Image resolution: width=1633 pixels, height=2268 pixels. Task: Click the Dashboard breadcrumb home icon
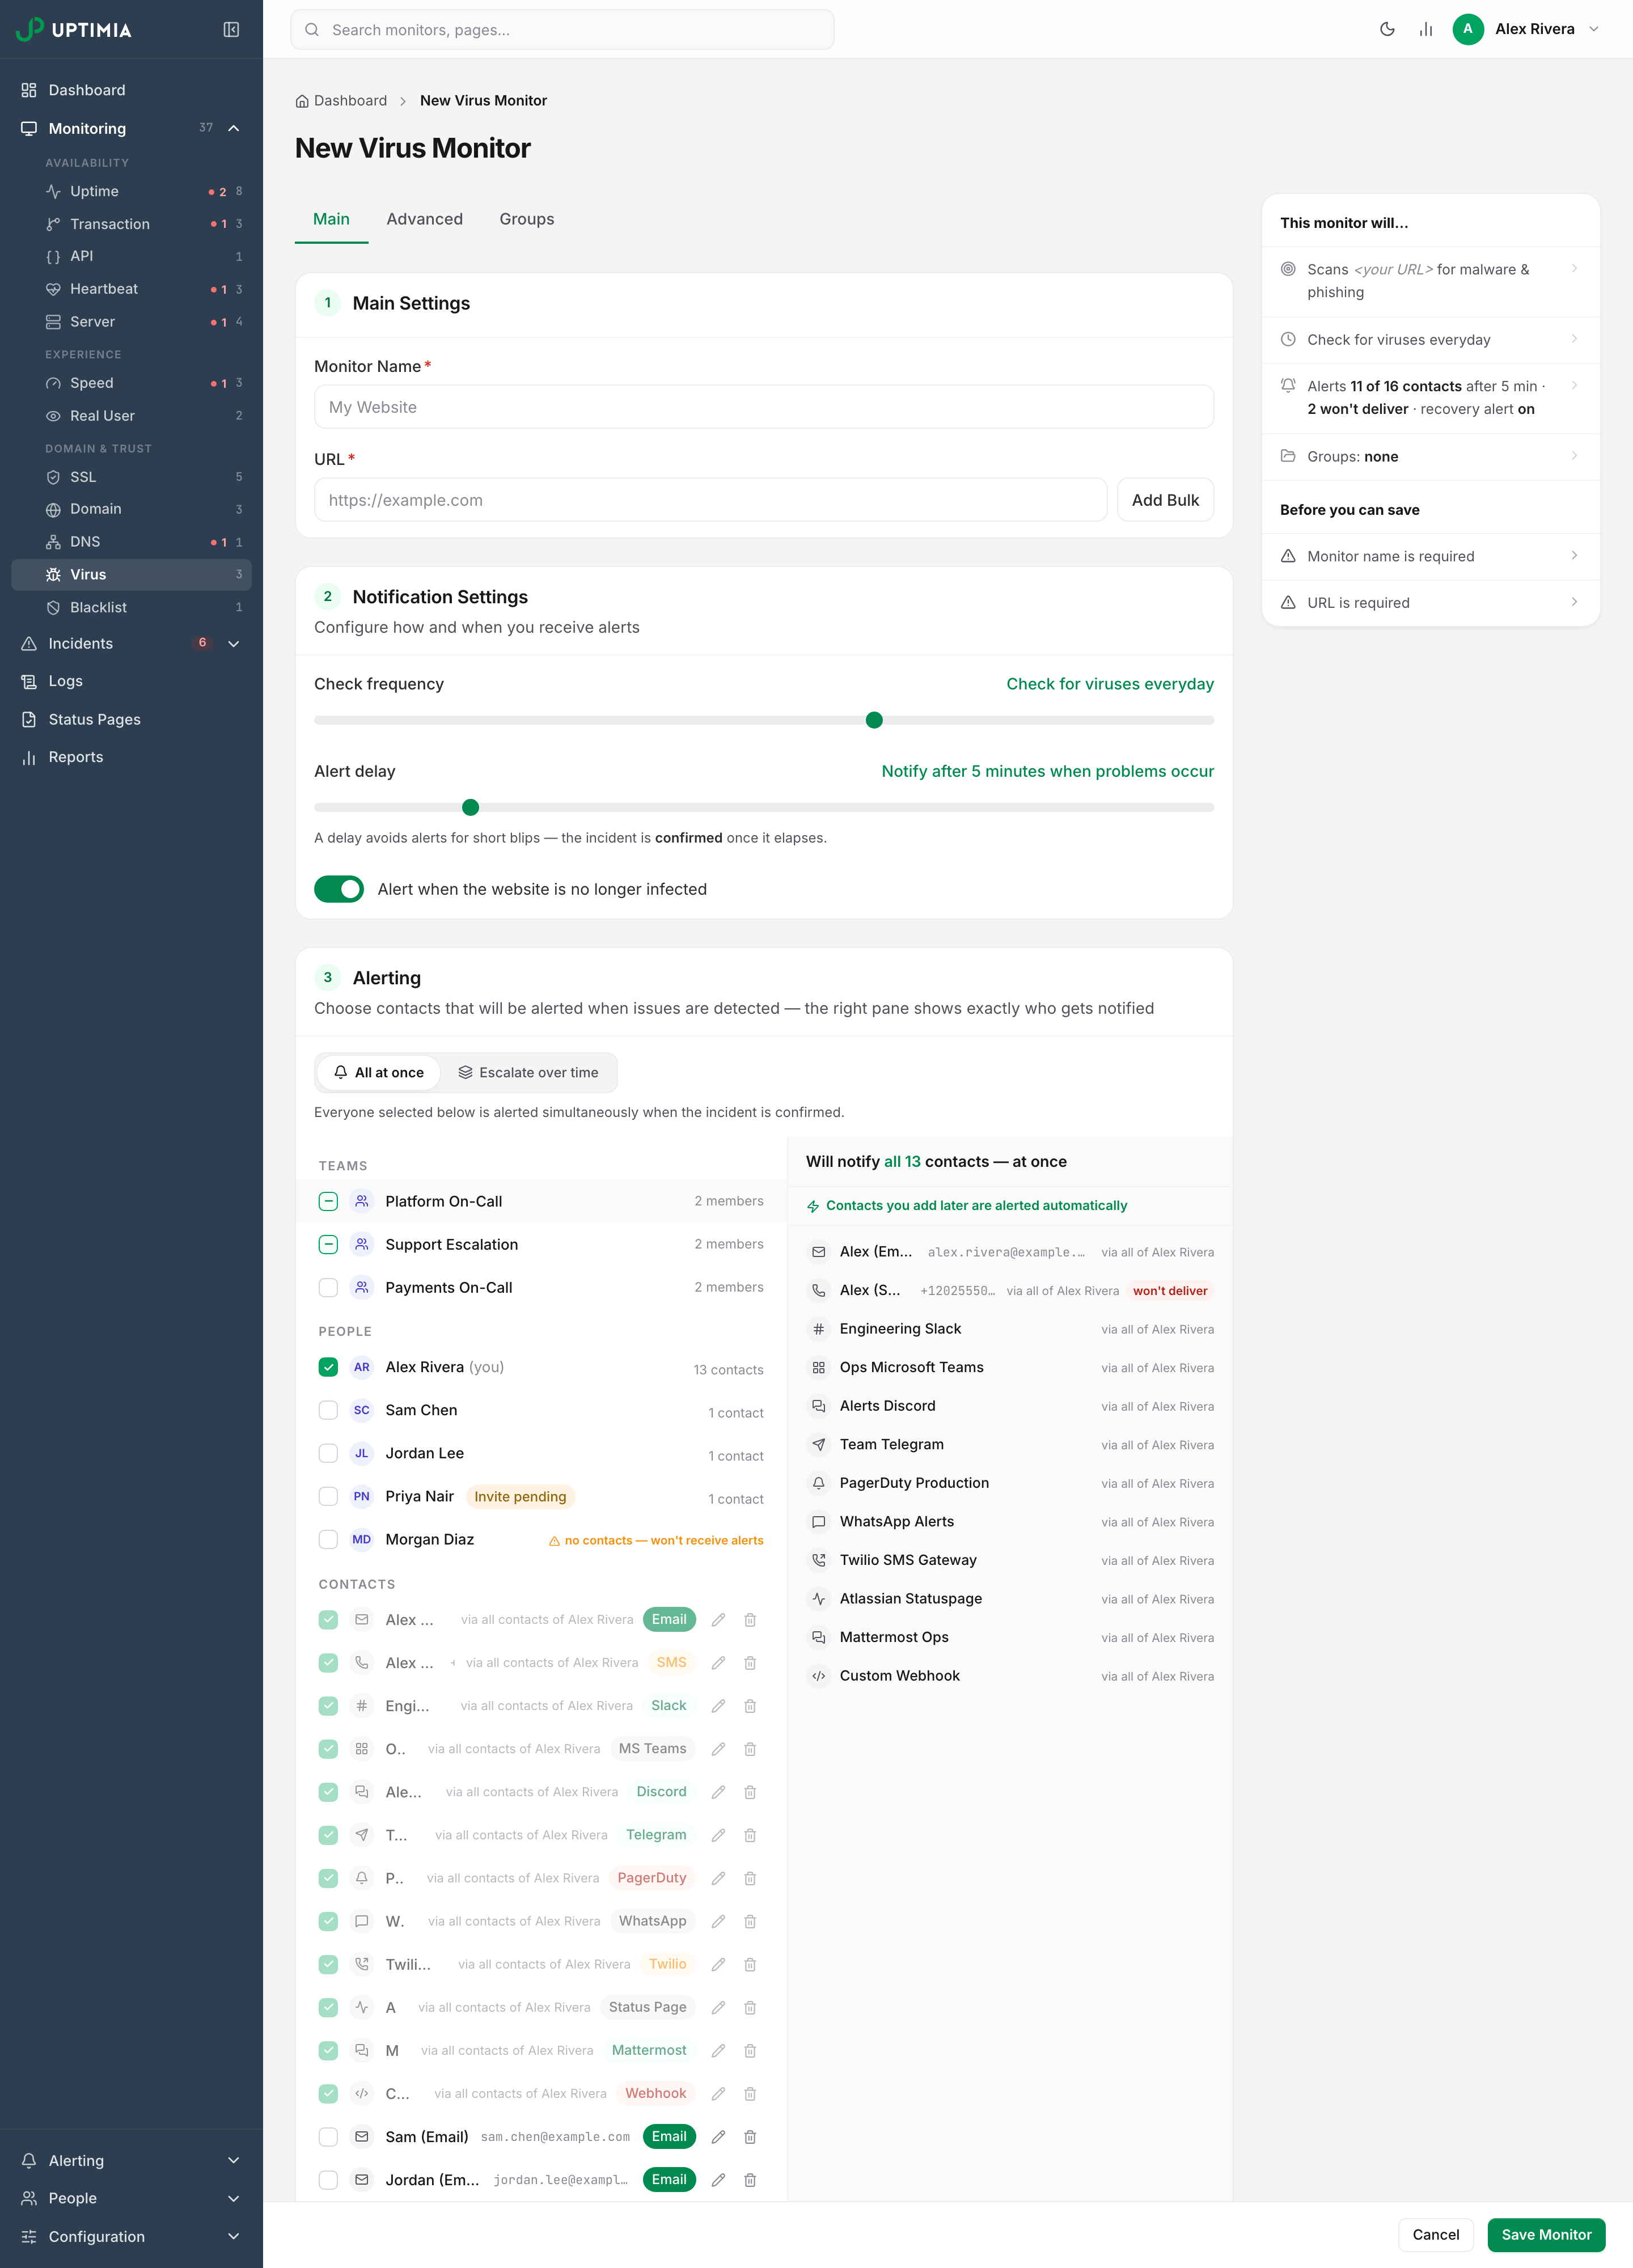[302, 101]
